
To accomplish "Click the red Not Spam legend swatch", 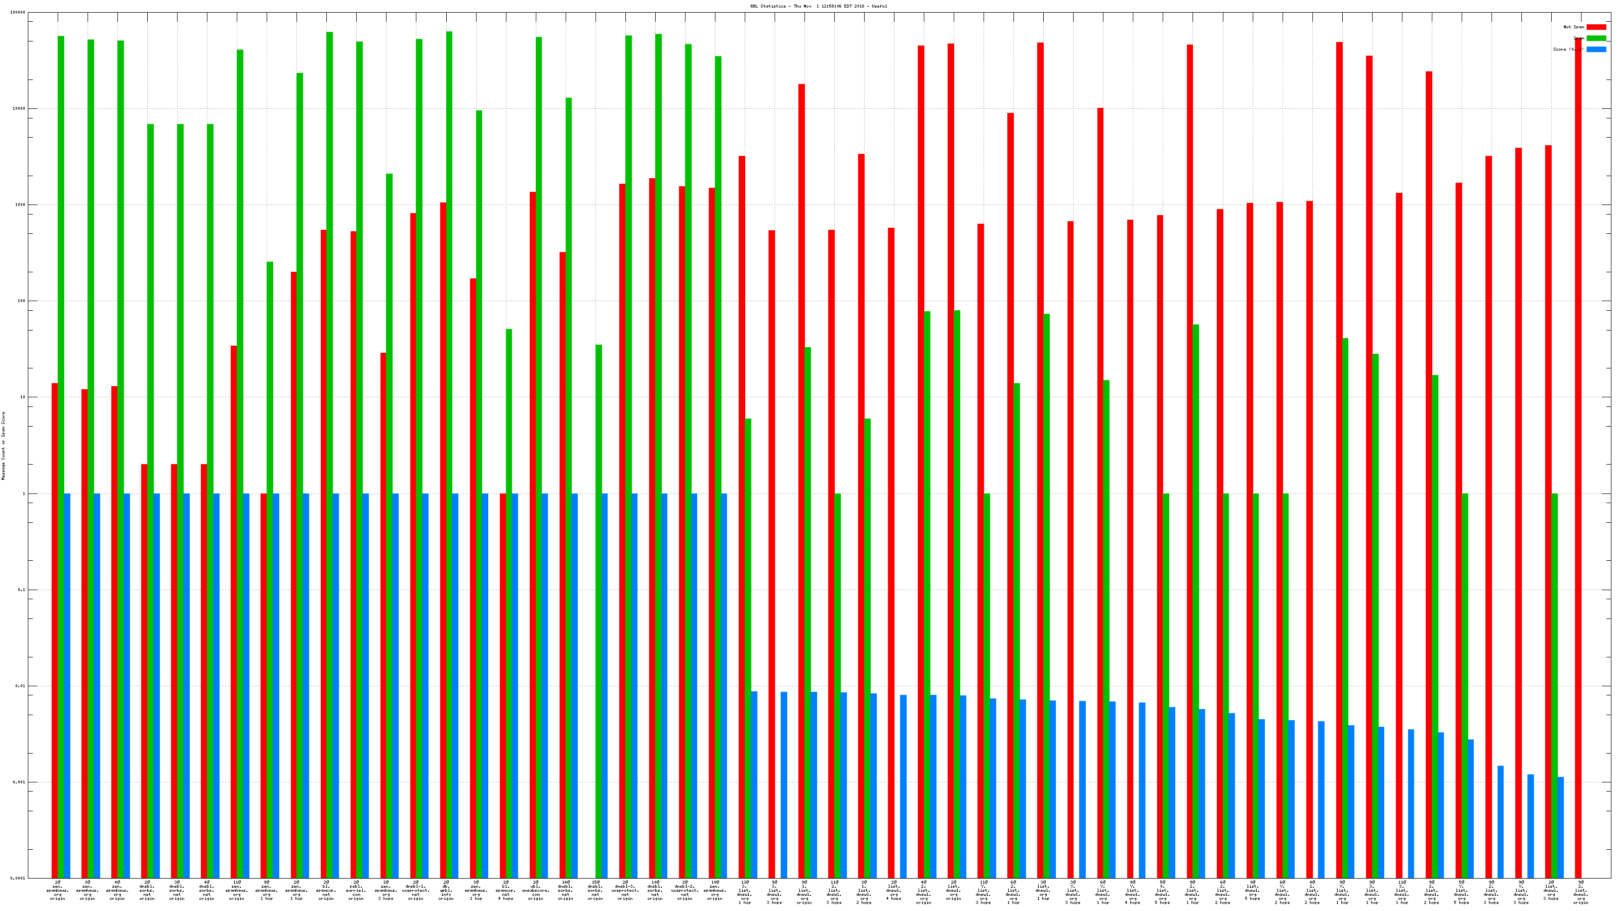I will 1596,27.
